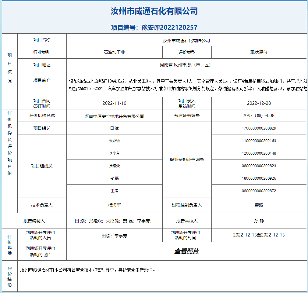The image size is (308, 293).
Task: Open the 查看照片 link
Action: tap(186, 251)
